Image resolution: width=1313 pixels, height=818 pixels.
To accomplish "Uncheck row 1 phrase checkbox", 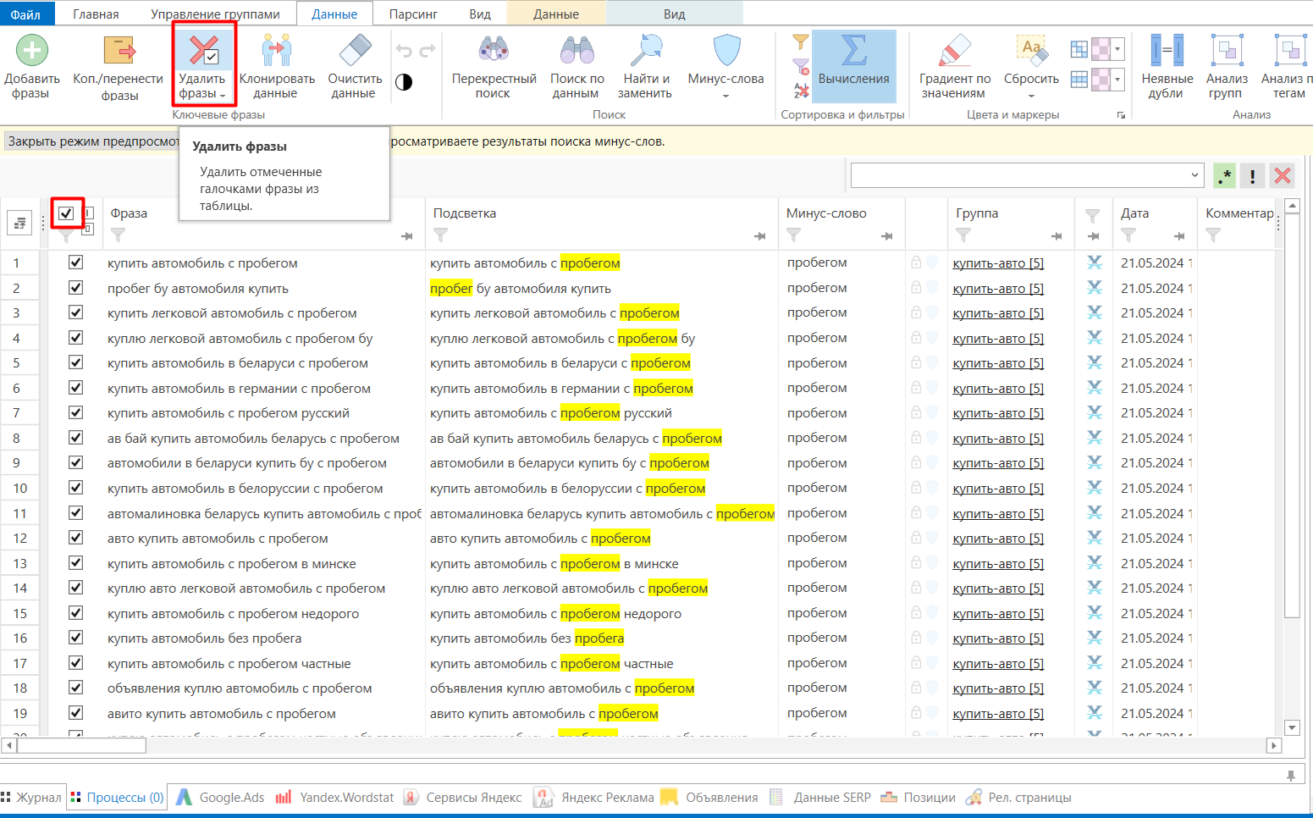I will pos(75,263).
